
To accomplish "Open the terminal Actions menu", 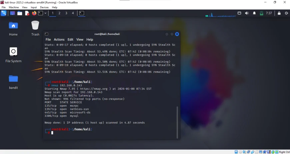I will [x=59, y=39].
